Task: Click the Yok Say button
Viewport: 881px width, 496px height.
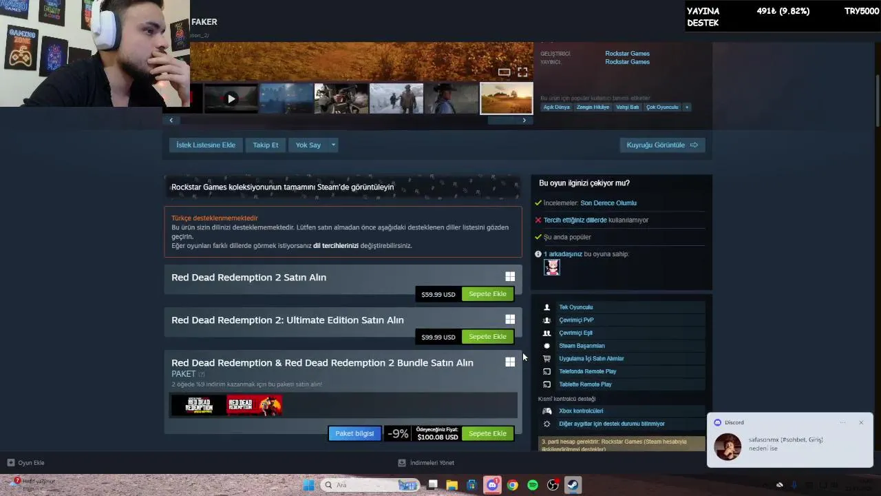Action: point(308,145)
